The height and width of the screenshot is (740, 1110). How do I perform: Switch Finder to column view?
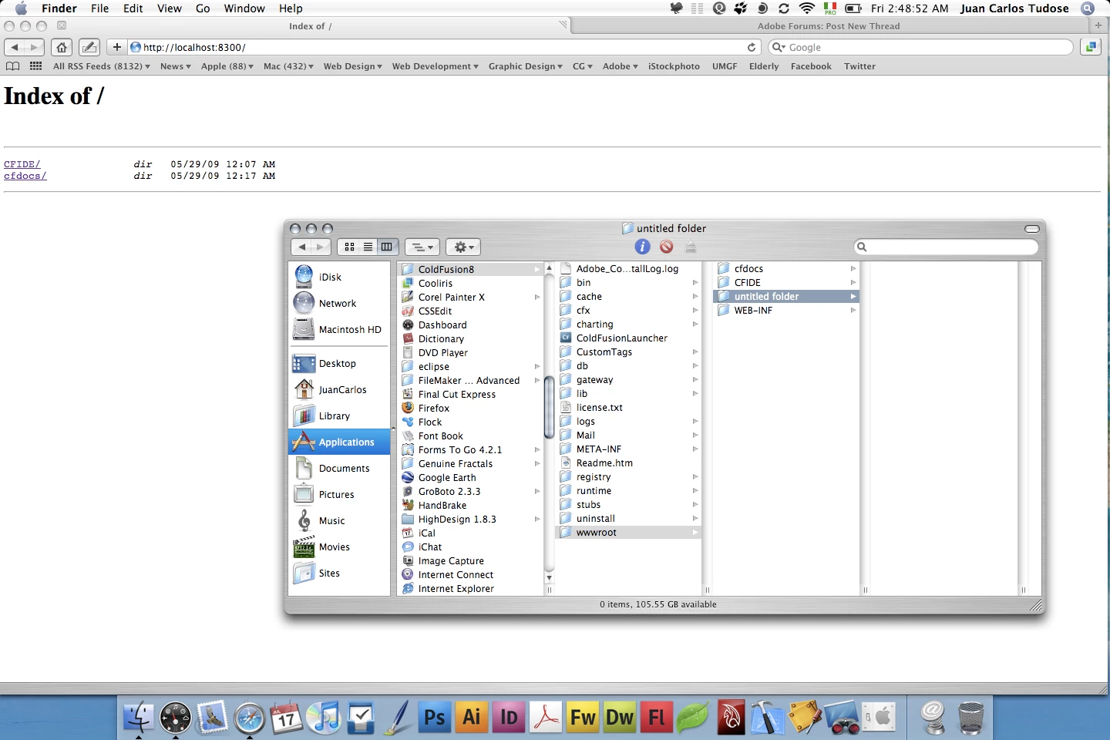pos(387,247)
